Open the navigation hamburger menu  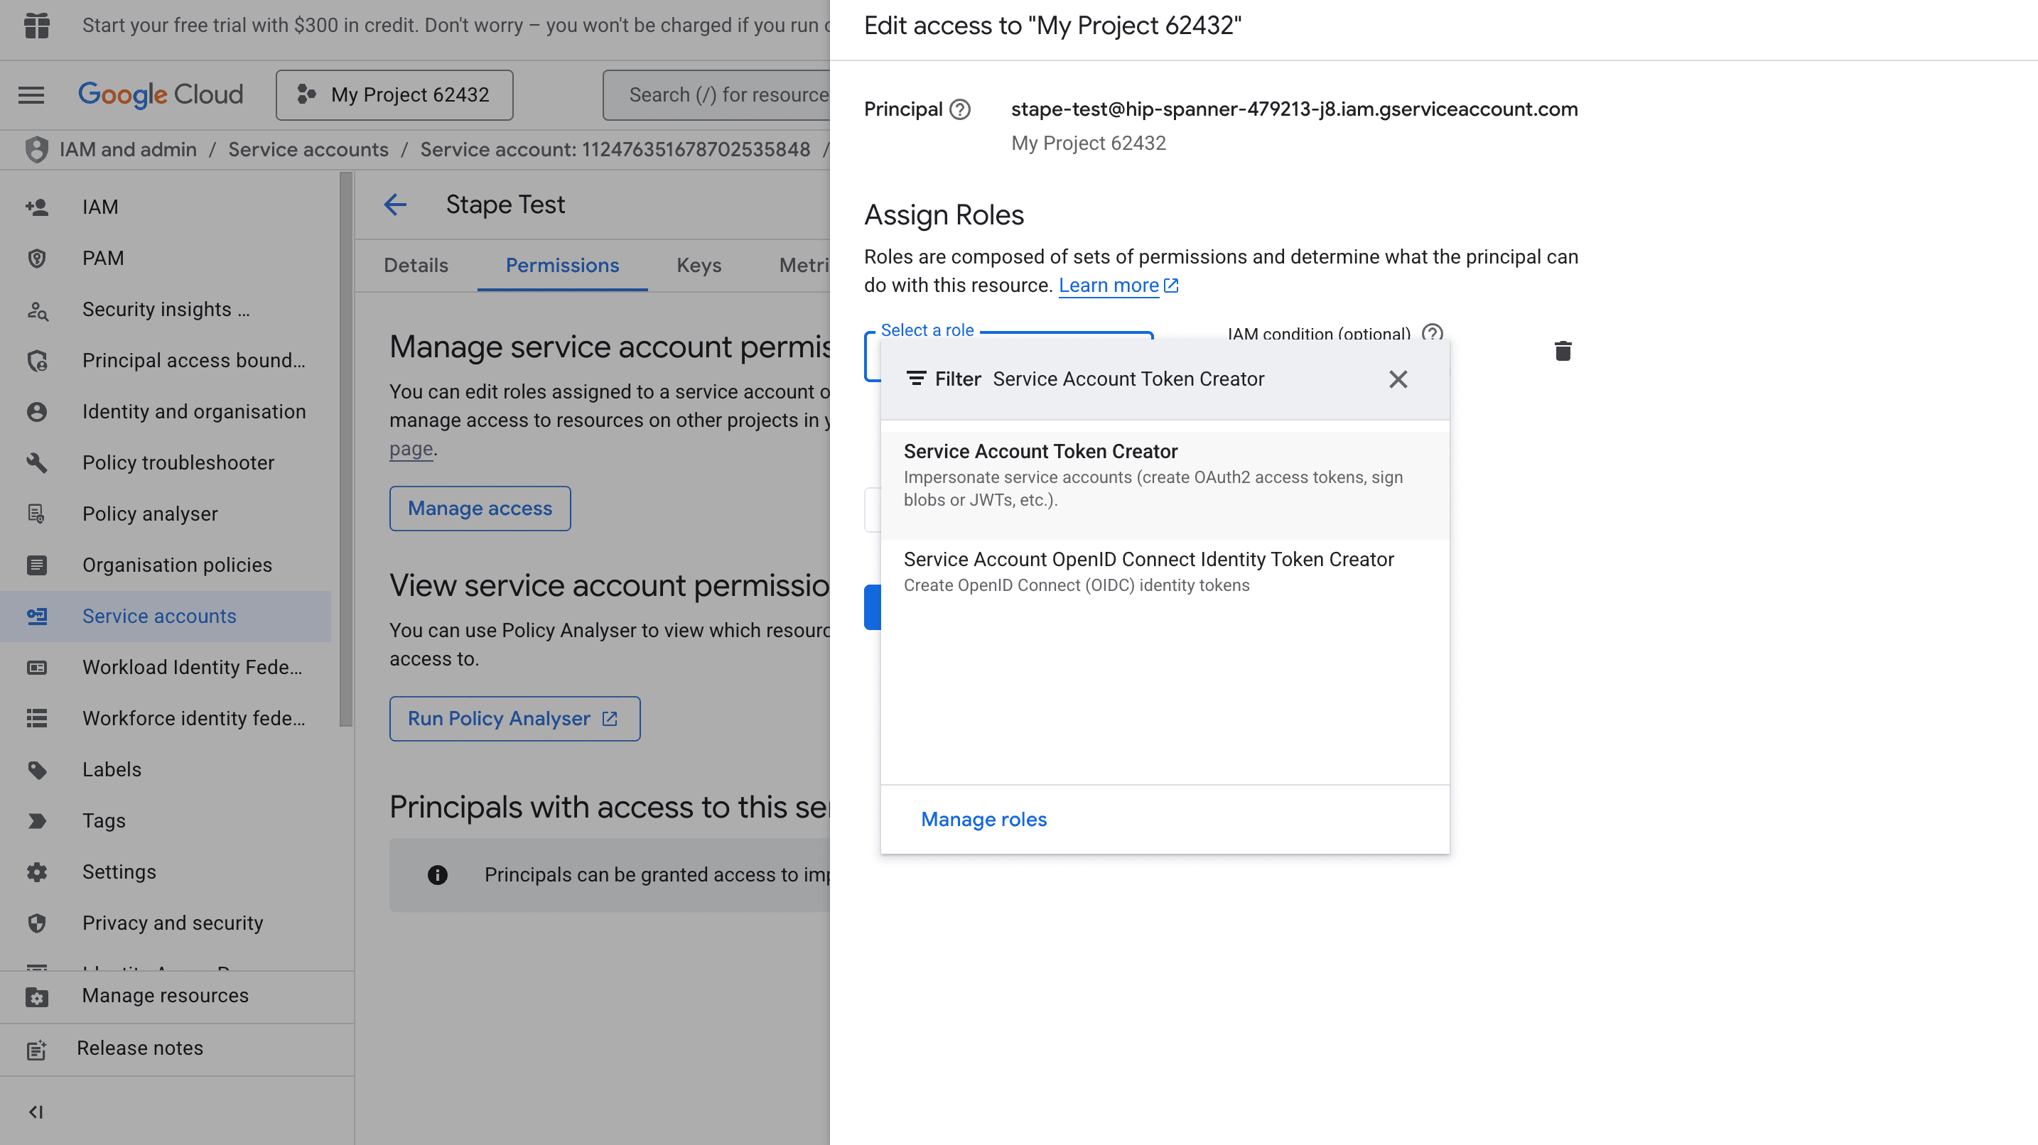tap(31, 95)
